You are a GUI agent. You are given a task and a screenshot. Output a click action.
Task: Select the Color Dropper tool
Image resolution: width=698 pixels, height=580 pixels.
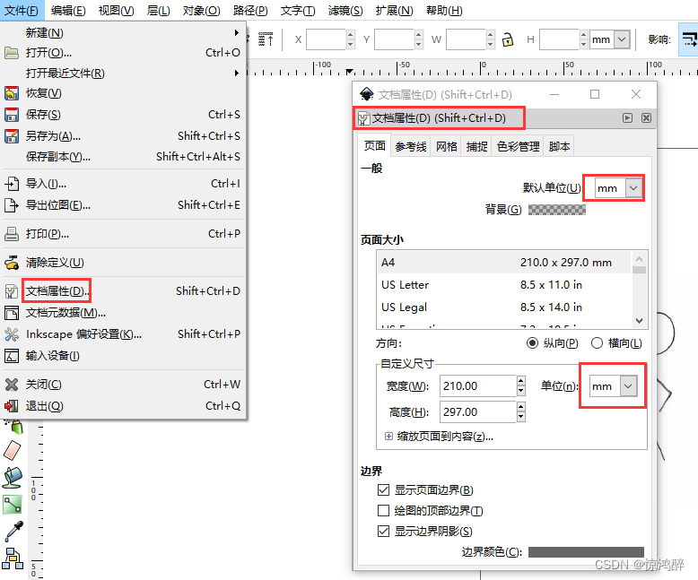tap(13, 532)
